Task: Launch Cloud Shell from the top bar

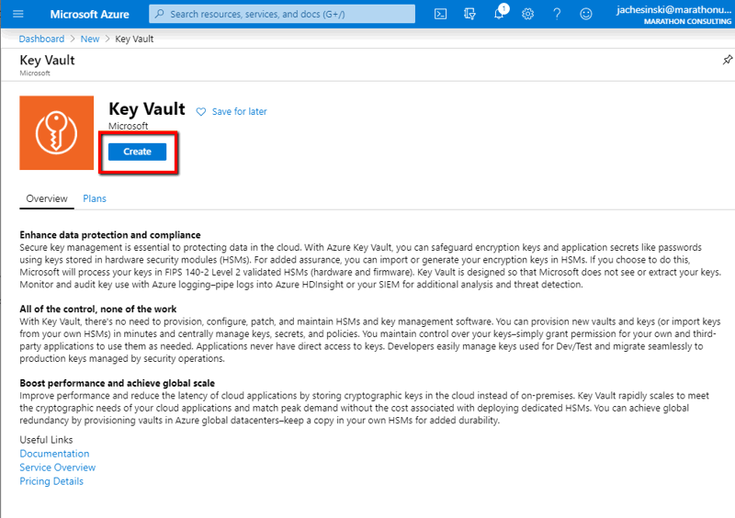Action: [x=441, y=14]
